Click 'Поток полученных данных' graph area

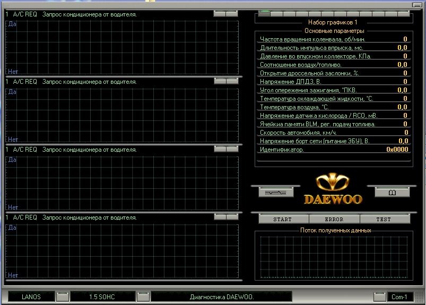[334, 257]
